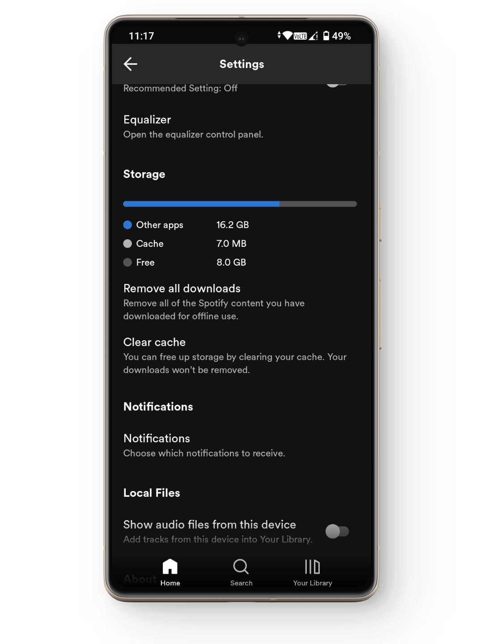Screen dimensions: 483x644
Task: Tap the Your Library tab label
Action: coord(313,583)
